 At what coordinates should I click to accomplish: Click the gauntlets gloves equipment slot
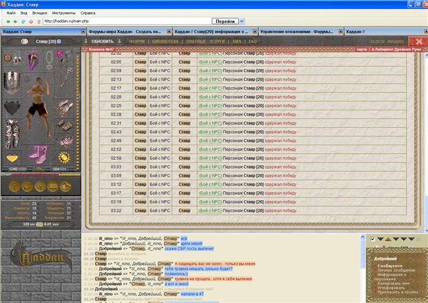click(x=64, y=108)
